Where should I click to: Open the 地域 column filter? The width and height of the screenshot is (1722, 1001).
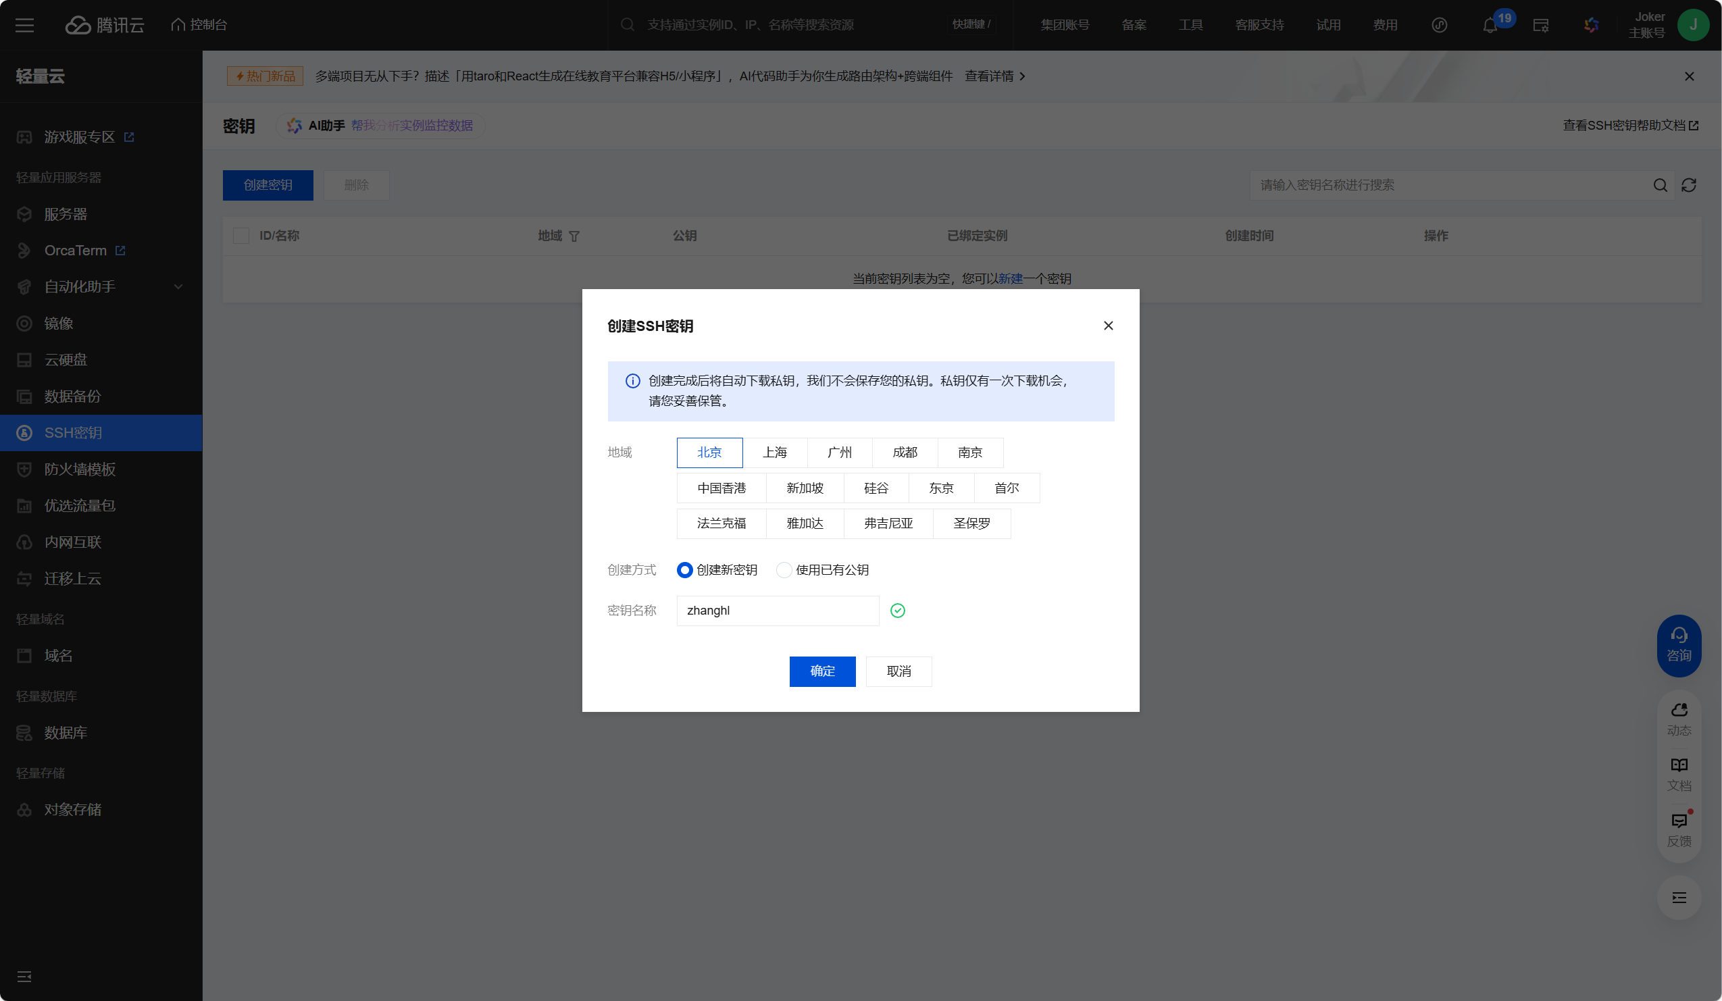[x=574, y=236]
